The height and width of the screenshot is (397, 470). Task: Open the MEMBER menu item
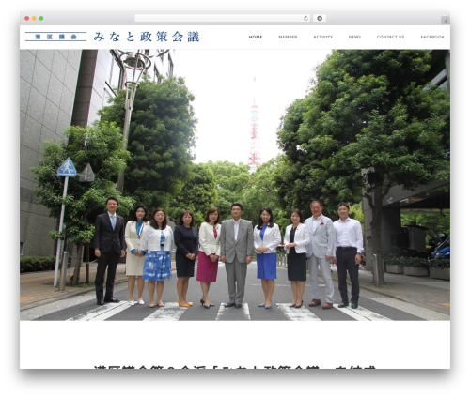point(288,37)
